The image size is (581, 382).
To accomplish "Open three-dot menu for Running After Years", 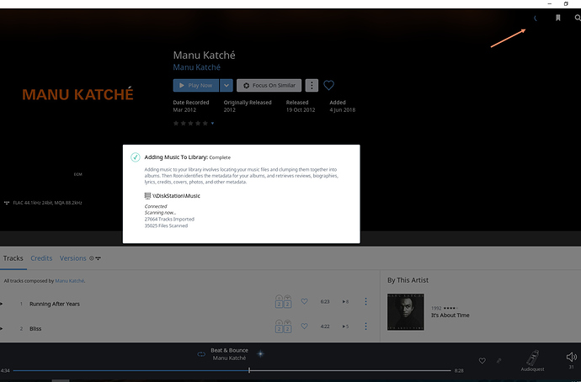I will [x=365, y=302].
